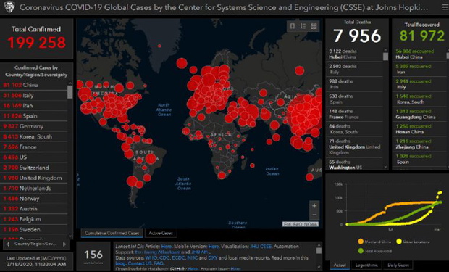
Task: Select Sweden in confirmed cases list
Action: 34,229
